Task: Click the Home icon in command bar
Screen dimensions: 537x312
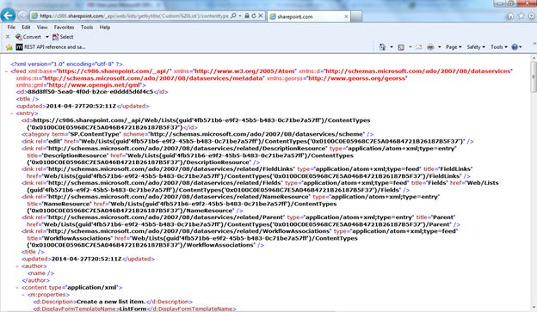Action: tap(383, 47)
